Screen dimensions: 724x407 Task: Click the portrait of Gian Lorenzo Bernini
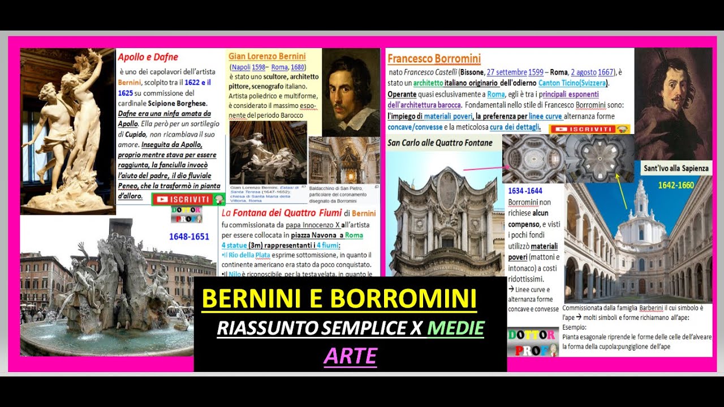351,92
